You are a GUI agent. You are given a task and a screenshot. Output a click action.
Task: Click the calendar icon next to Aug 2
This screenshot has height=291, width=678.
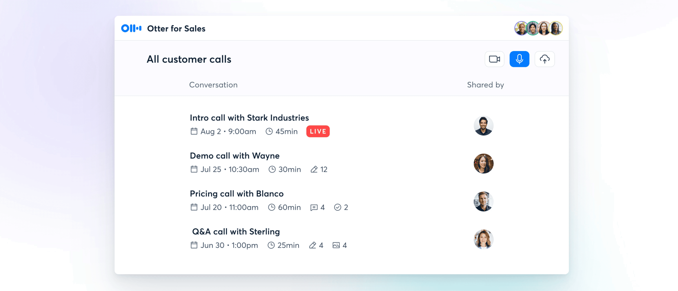coord(194,131)
